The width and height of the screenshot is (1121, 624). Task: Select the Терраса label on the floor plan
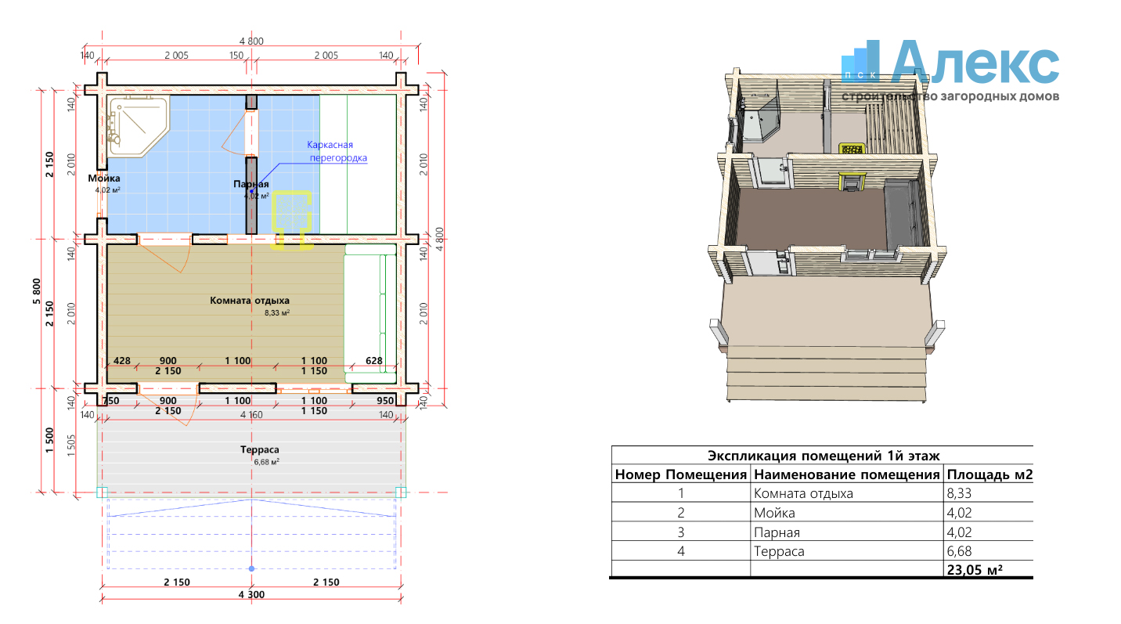click(260, 450)
